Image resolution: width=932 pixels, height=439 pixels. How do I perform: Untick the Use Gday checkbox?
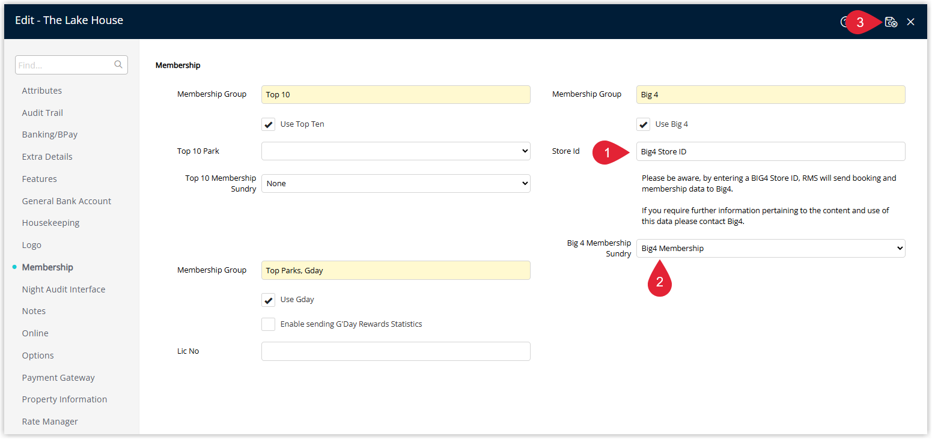(x=269, y=300)
